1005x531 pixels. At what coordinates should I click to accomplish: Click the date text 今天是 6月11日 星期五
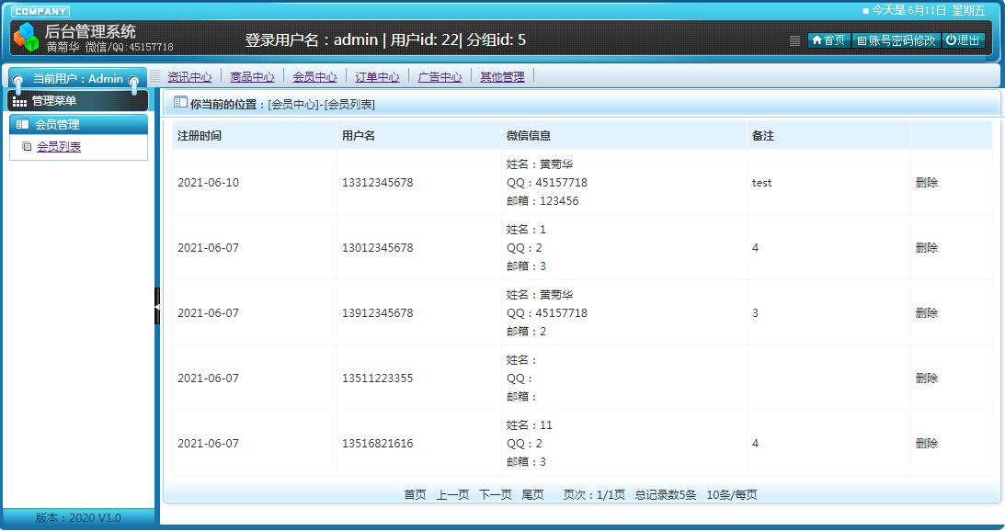tap(928, 10)
